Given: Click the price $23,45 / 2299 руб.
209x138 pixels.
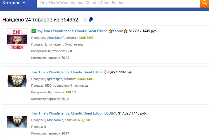Looking at the screenshot, I should (x=119, y=72).
